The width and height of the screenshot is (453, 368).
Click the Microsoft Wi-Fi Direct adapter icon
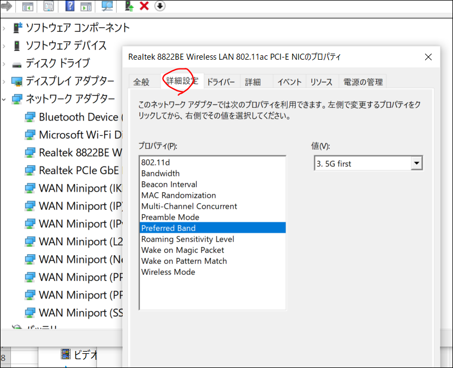30,135
